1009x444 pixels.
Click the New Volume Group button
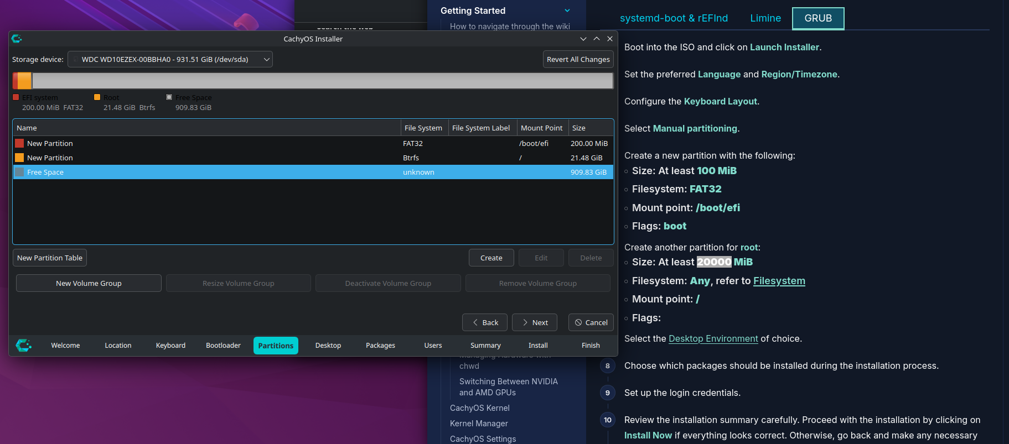(x=89, y=283)
